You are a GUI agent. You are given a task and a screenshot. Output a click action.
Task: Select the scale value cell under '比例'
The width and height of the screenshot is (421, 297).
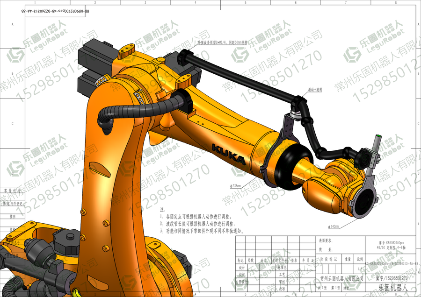360,269
